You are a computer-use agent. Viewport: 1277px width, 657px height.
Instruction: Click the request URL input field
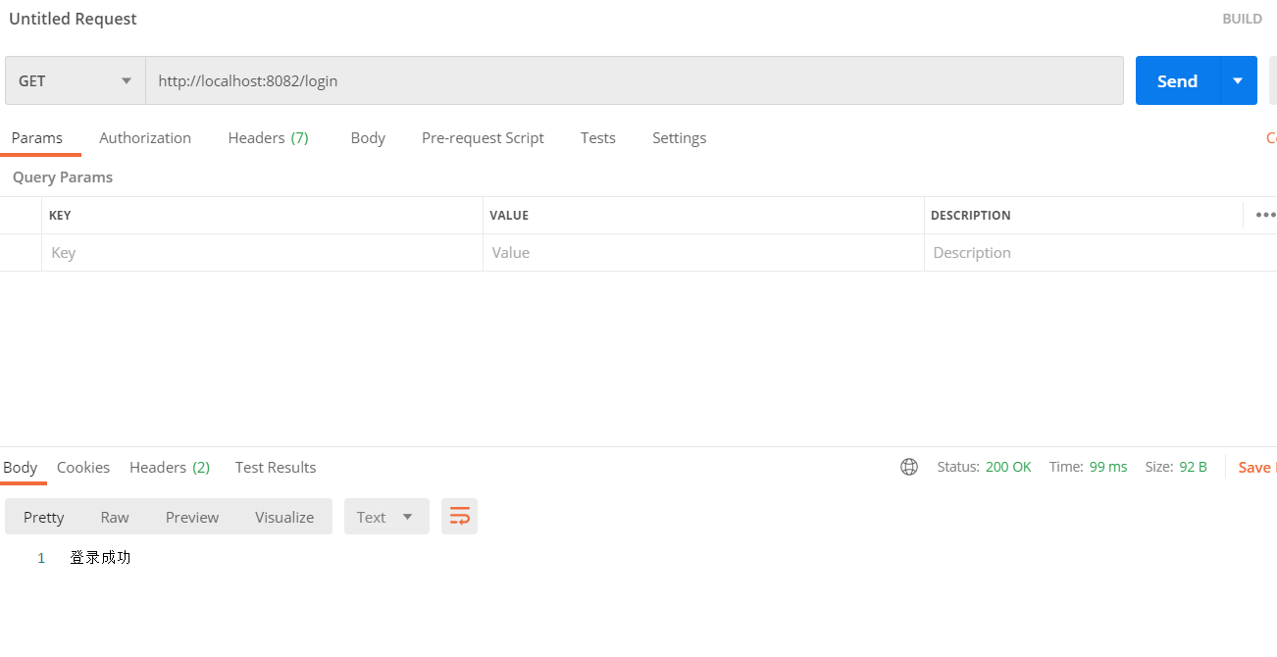(x=634, y=80)
